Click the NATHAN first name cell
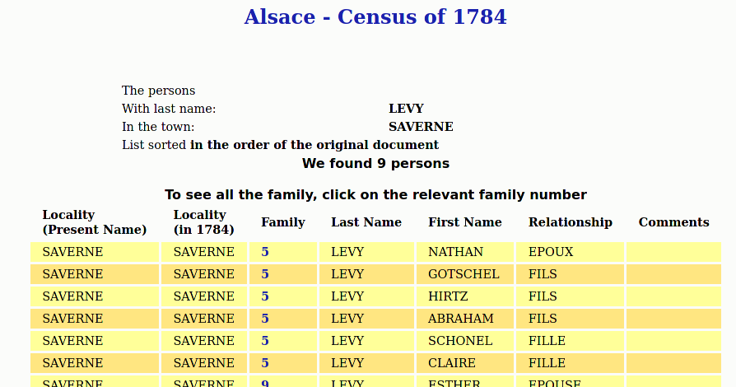Viewport: 736px width, 387px height. [x=455, y=252]
